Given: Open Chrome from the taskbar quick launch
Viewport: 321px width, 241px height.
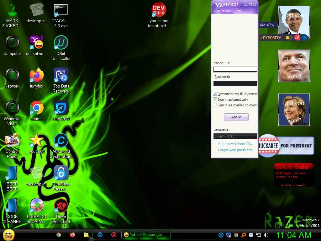Looking at the screenshot, I should 59,235.
